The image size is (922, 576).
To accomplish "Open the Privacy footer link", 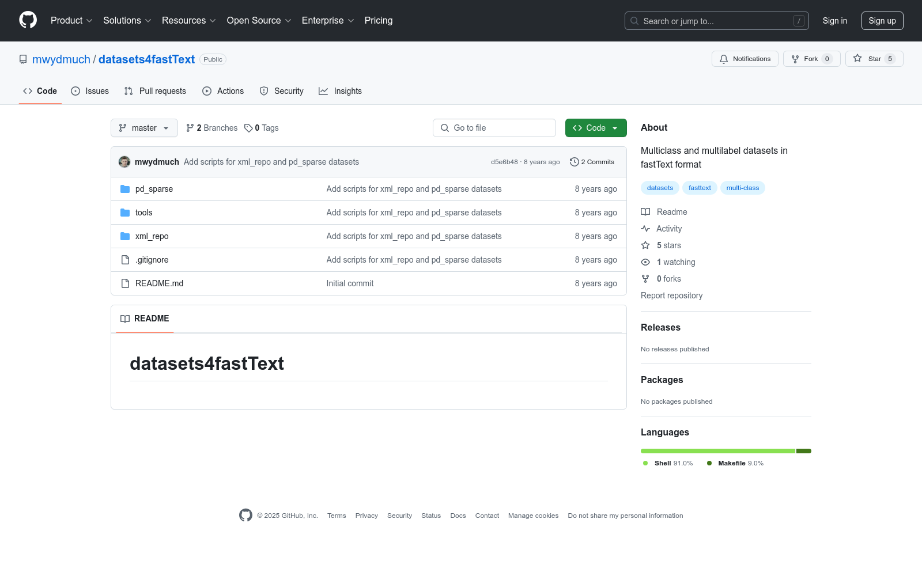I will pyautogui.click(x=366, y=516).
